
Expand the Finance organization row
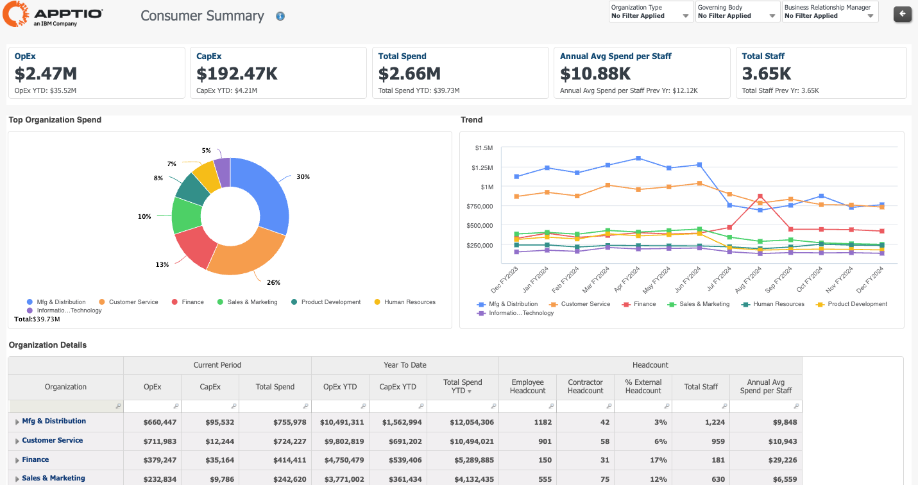pos(17,460)
